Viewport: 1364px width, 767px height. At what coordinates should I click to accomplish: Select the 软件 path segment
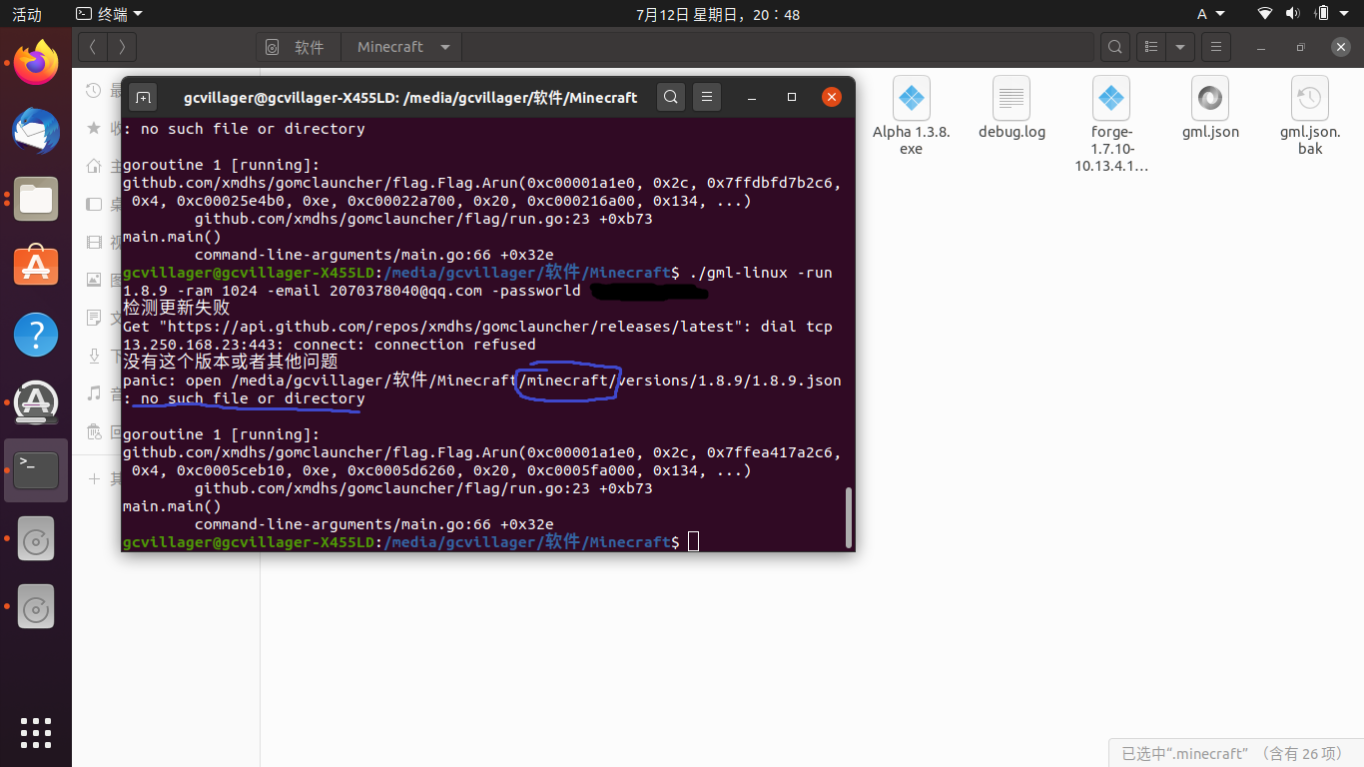pos(299,47)
